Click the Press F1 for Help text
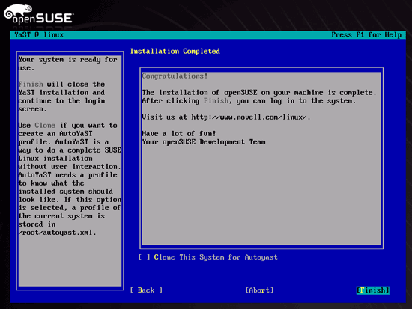 [366, 35]
